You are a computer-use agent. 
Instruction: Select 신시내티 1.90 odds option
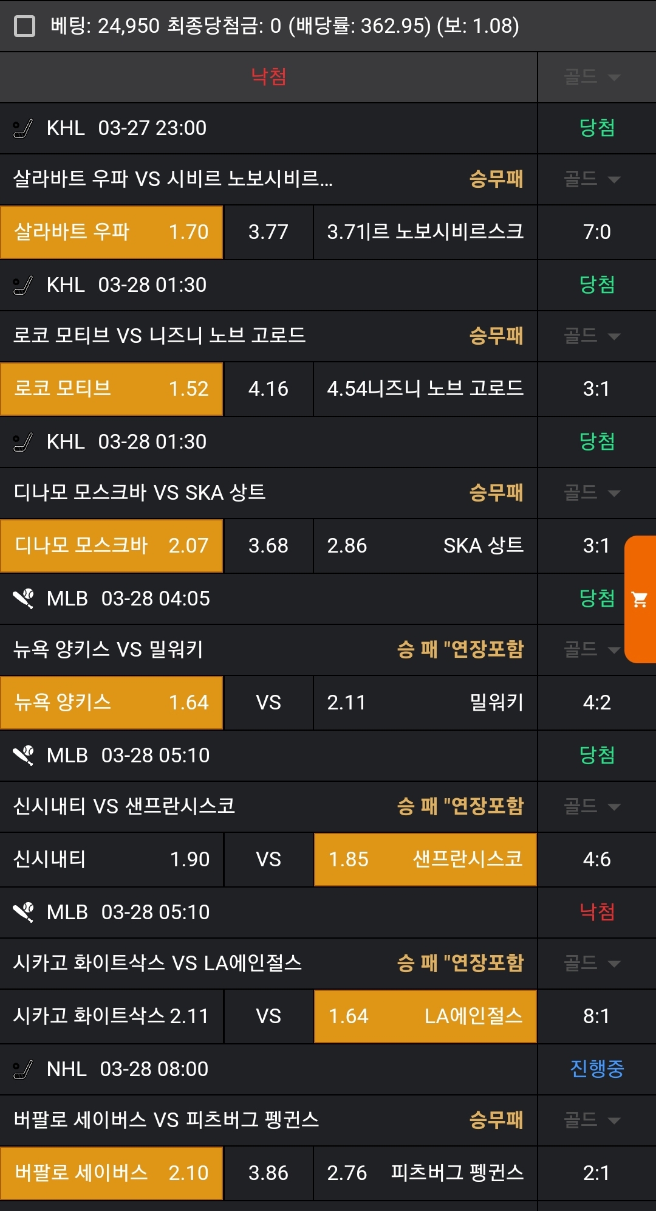point(112,860)
